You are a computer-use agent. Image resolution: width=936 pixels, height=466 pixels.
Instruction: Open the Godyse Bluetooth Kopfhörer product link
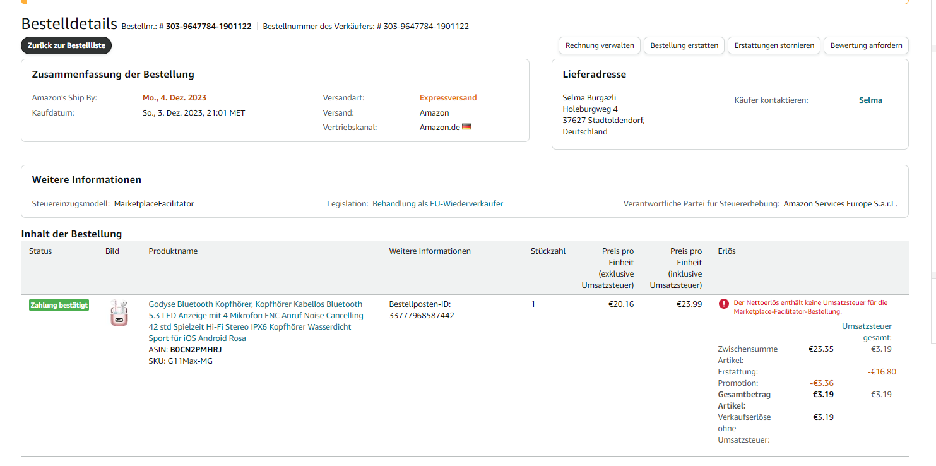point(256,321)
